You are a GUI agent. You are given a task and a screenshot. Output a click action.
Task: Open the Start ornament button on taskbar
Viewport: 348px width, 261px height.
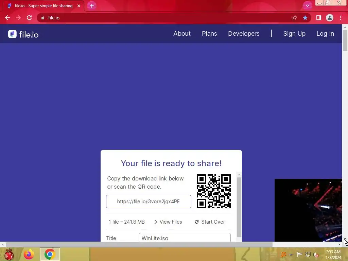pos(9,254)
